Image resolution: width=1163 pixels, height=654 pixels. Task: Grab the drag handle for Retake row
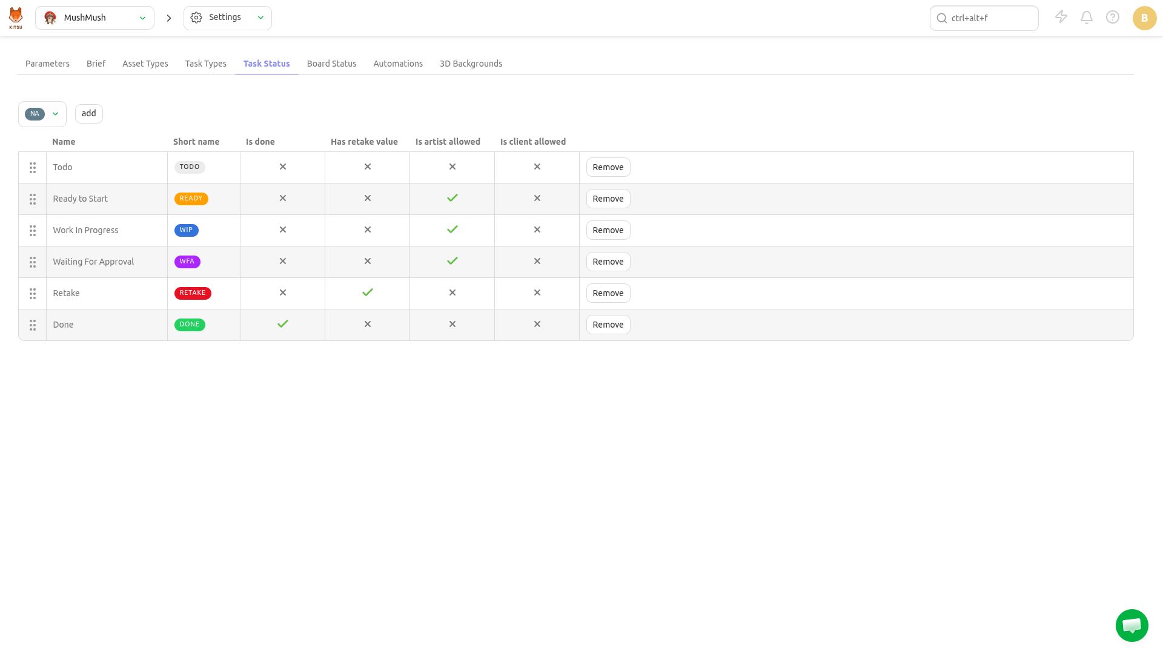[x=33, y=294]
